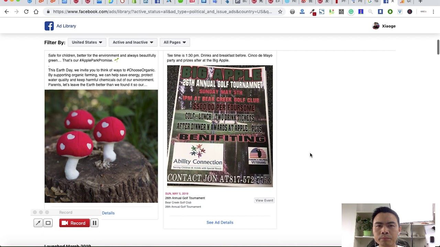Switch to the active Facebook browser tab
440x247 pixels.
[386, 2]
